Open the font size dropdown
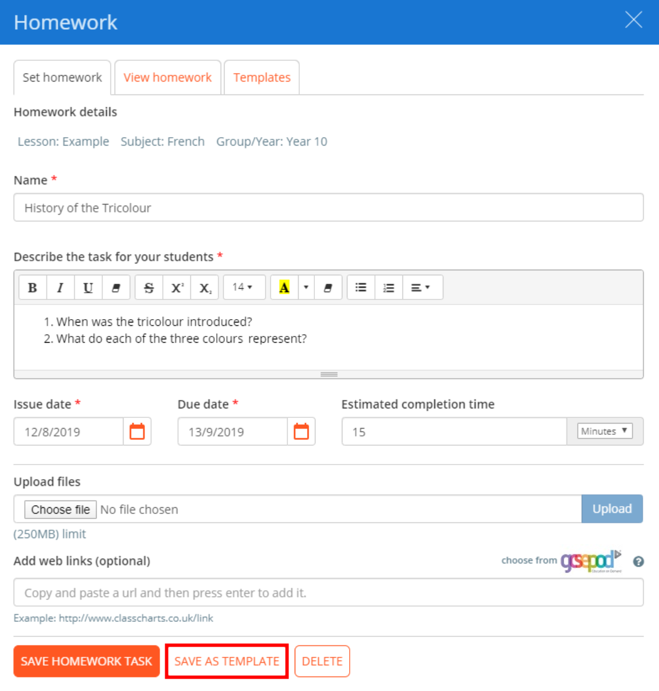Screen dimensions: 659x691 (x=244, y=287)
